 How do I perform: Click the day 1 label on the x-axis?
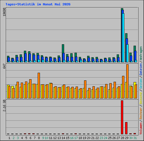[9, 138]
